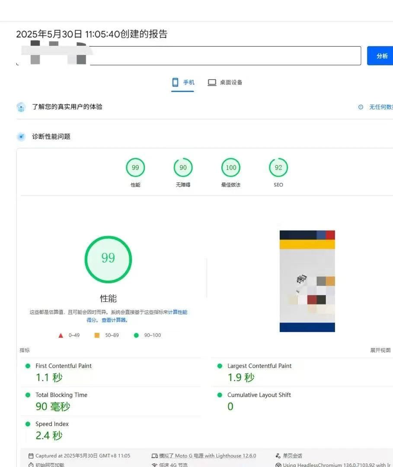Click the URL input field
Viewport: 393px width, 467px height.
click(x=225, y=56)
